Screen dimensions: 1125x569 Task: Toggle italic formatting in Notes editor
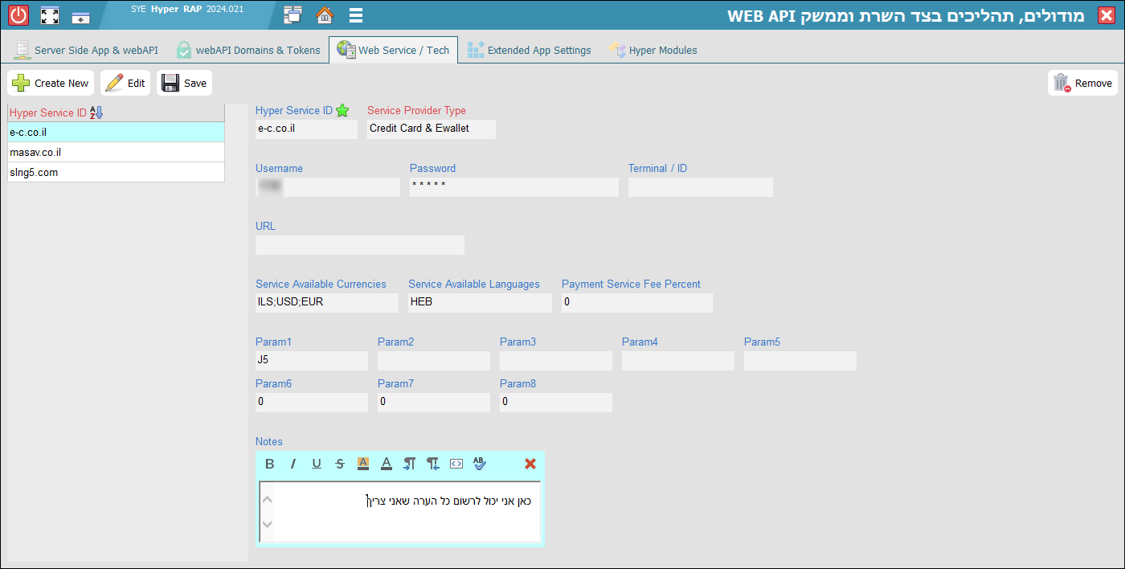[293, 464]
